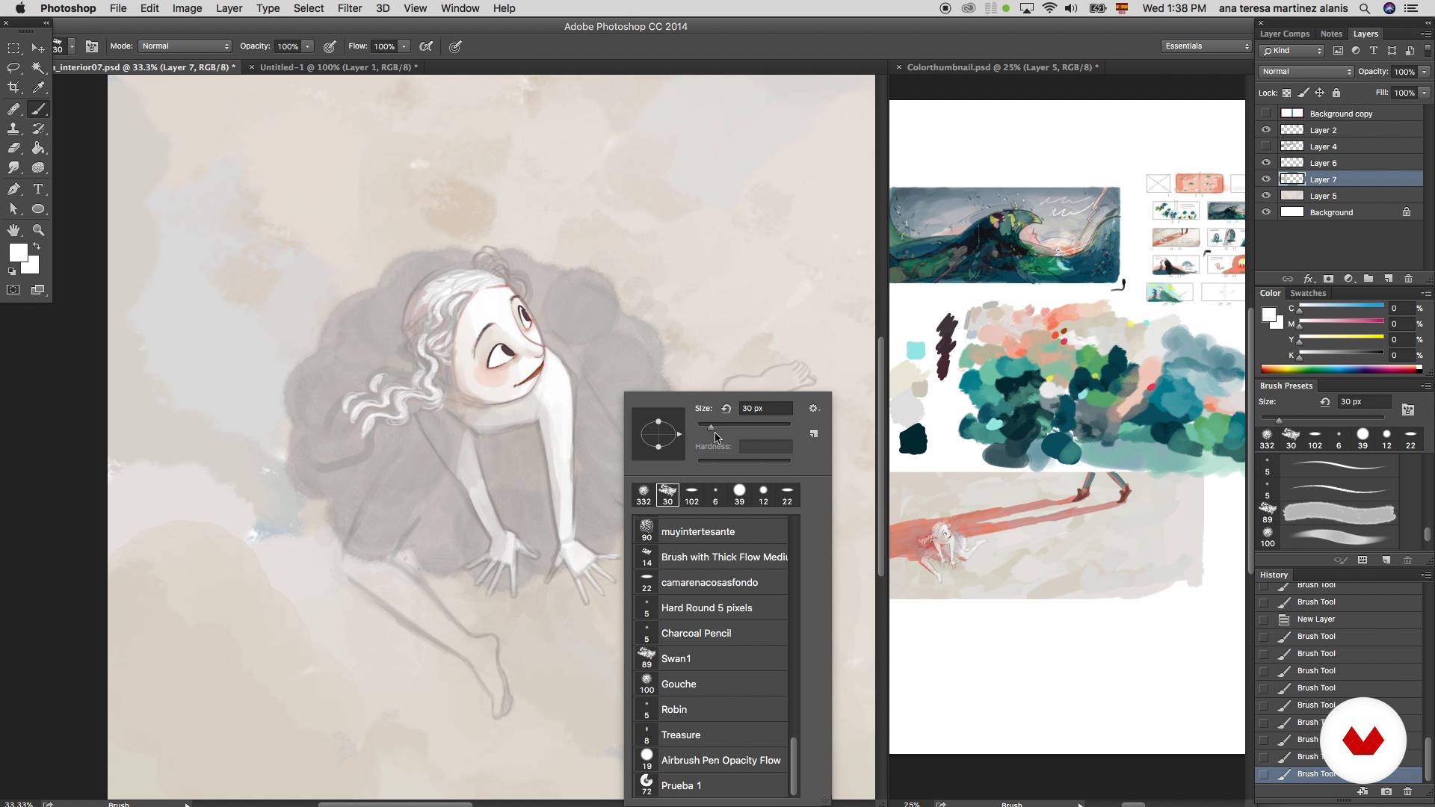Adjust the Cyan slider in Color panel
The height and width of the screenshot is (807, 1435).
point(1341,308)
